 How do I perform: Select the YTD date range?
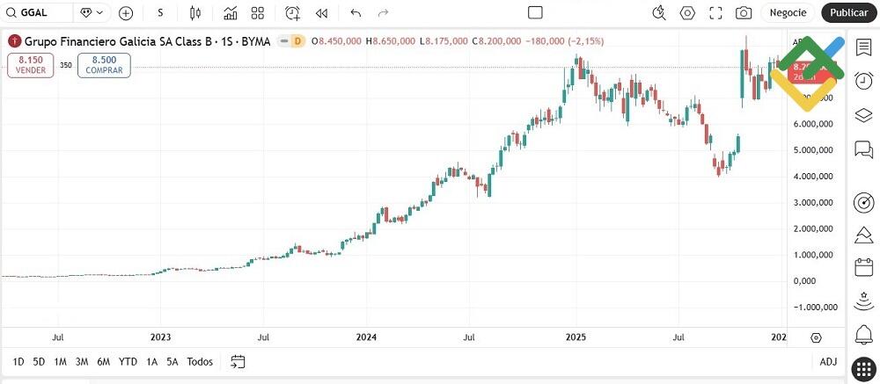[128, 361]
